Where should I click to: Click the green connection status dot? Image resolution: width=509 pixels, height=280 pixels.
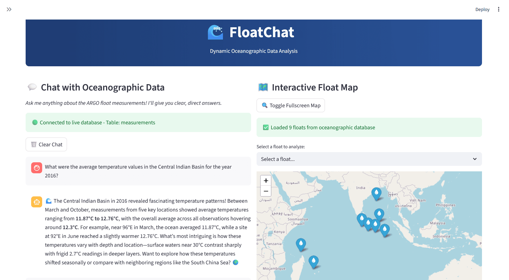(35, 122)
